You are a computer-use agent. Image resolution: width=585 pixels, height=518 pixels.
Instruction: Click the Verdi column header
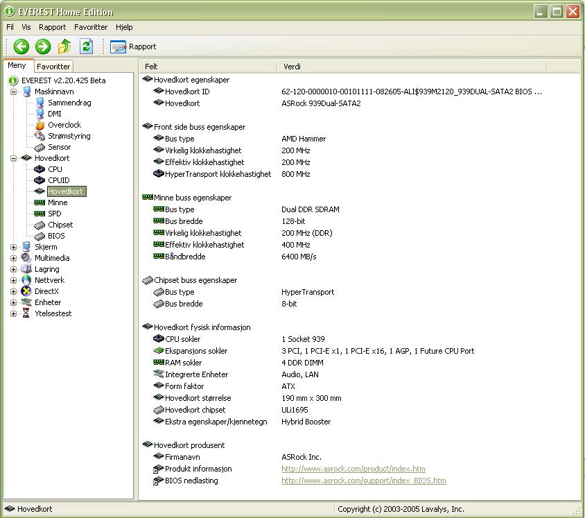412,67
